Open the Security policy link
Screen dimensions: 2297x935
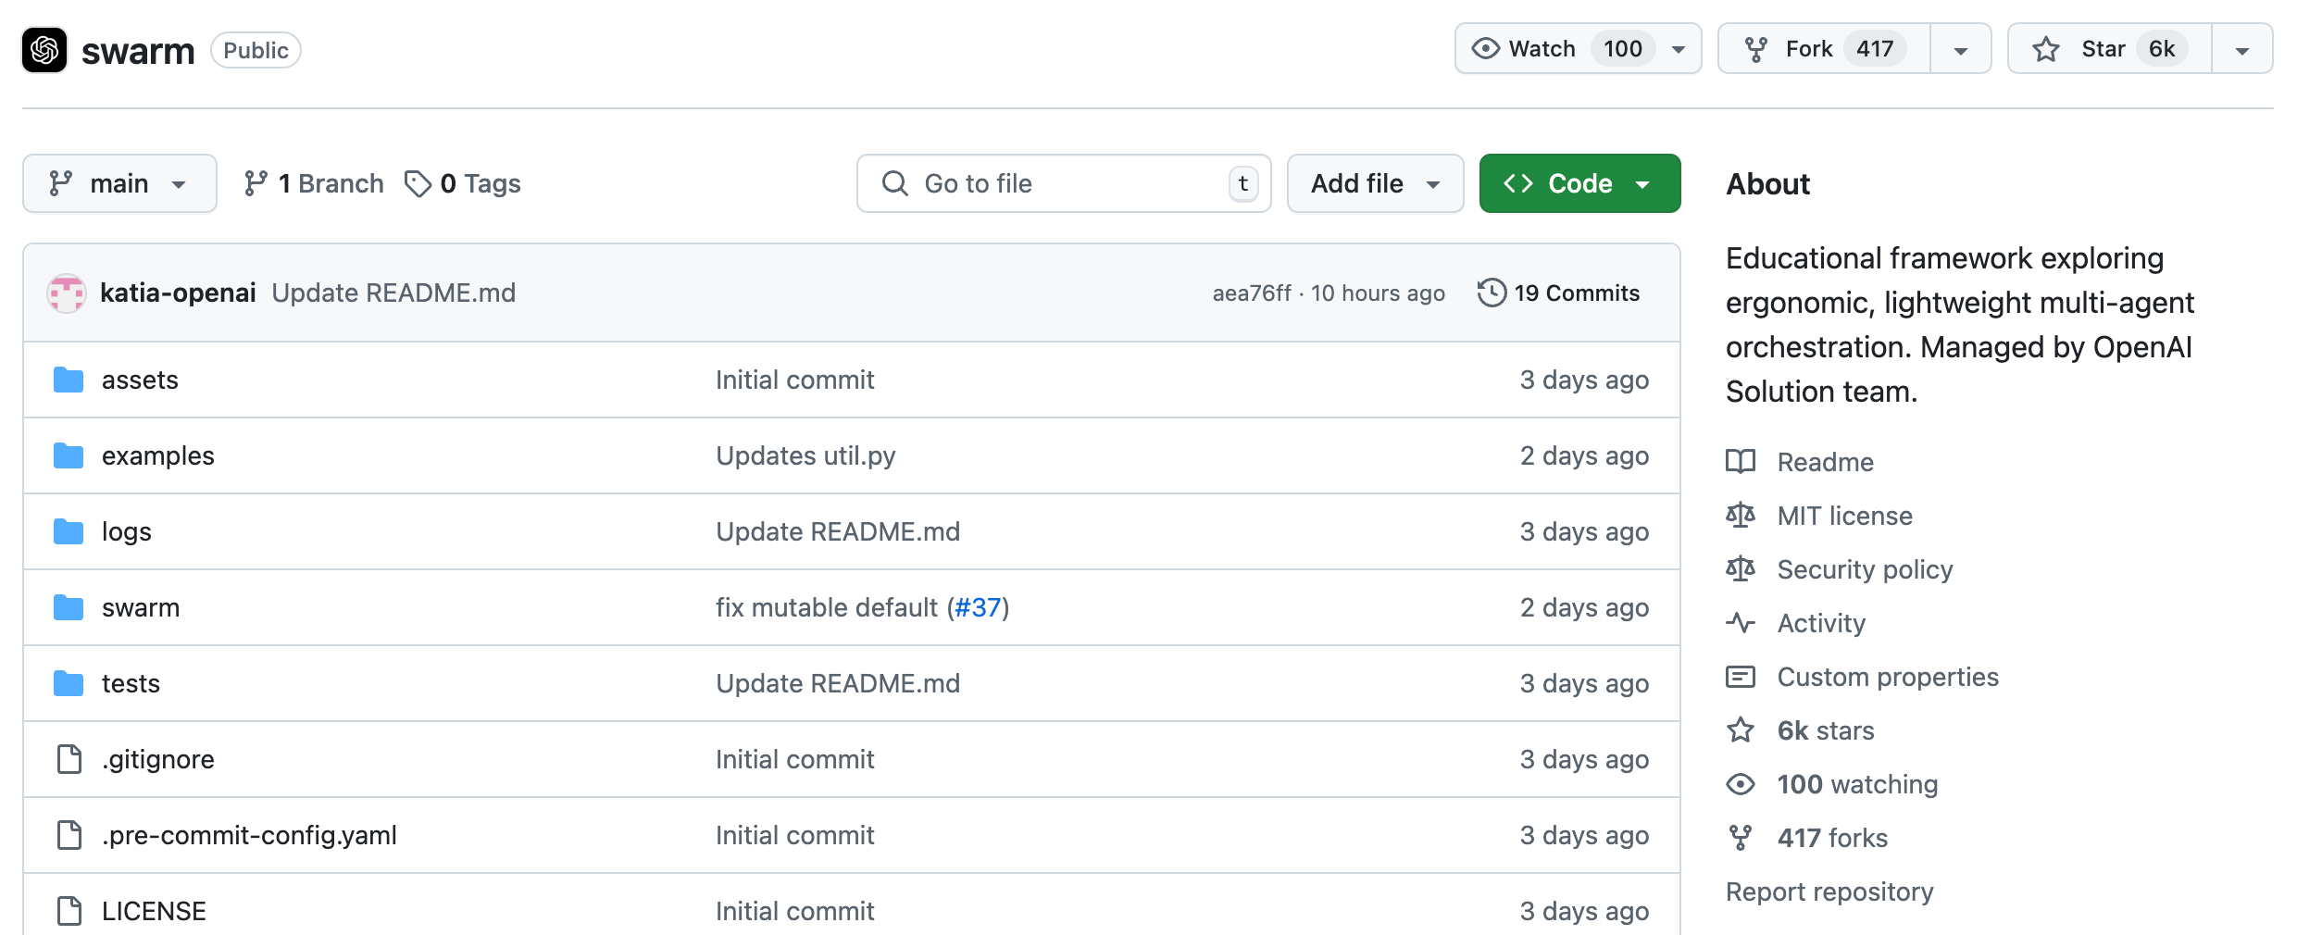[x=1865, y=569]
